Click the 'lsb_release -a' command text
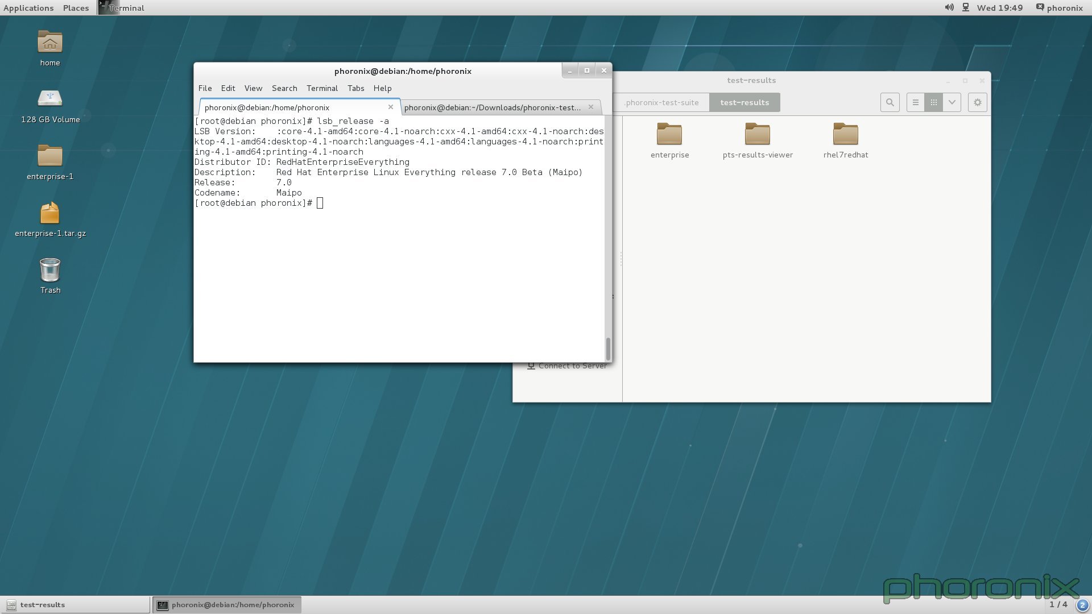Screen dimensions: 1092x614 tap(353, 121)
